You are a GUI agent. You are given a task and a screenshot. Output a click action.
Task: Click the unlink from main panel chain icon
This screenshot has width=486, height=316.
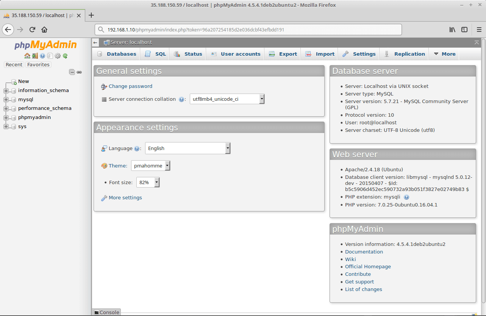click(79, 72)
